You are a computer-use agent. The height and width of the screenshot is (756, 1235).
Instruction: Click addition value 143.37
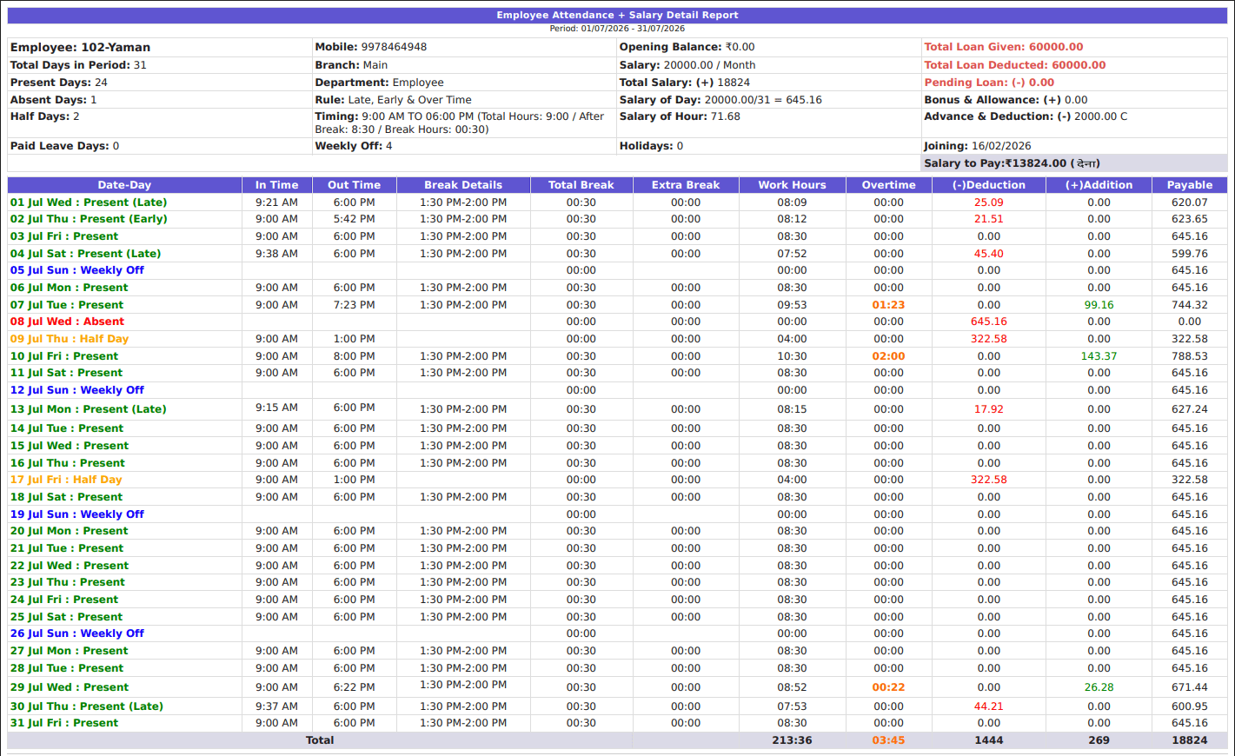point(1099,356)
